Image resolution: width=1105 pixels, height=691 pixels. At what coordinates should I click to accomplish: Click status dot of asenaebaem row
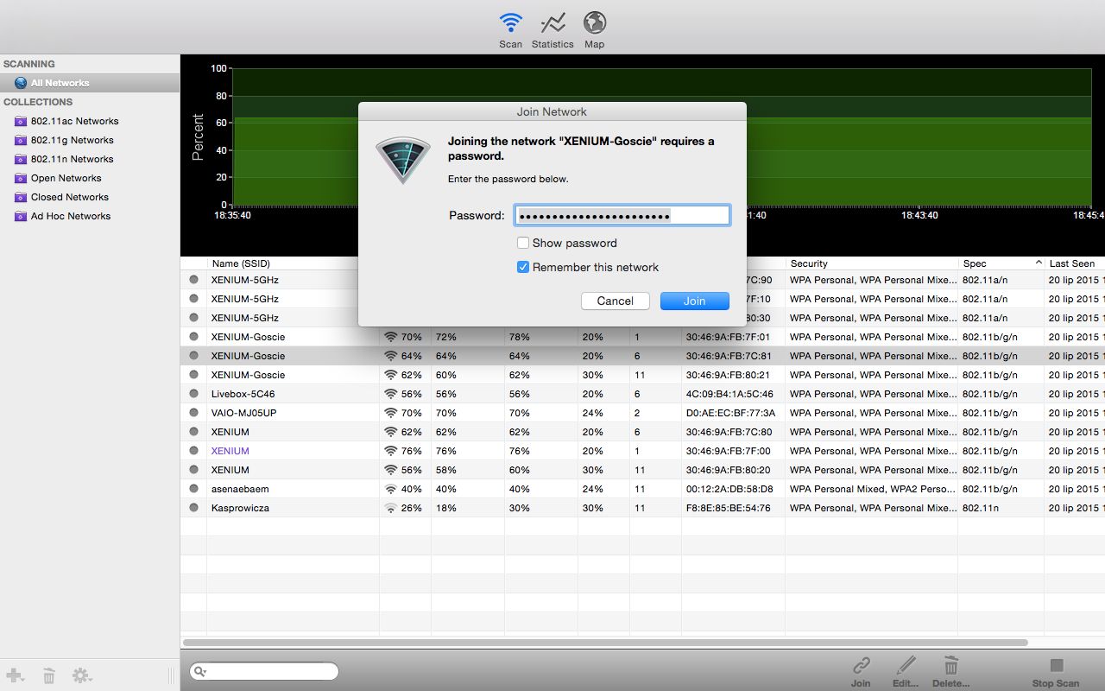coord(193,489)
